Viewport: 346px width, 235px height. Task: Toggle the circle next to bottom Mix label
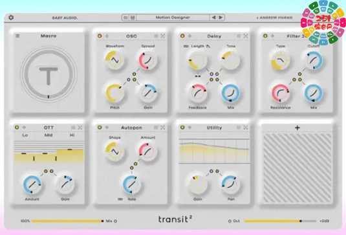(x=115, y=221)
